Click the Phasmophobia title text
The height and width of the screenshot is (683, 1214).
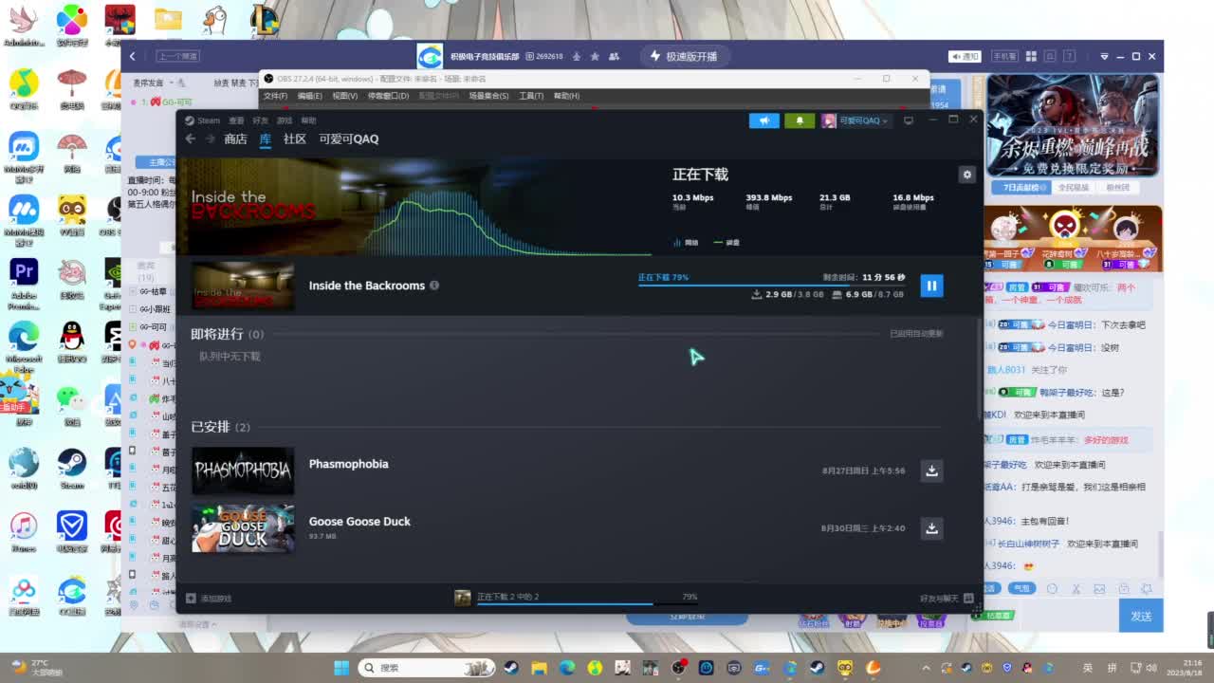click(348, 464)
